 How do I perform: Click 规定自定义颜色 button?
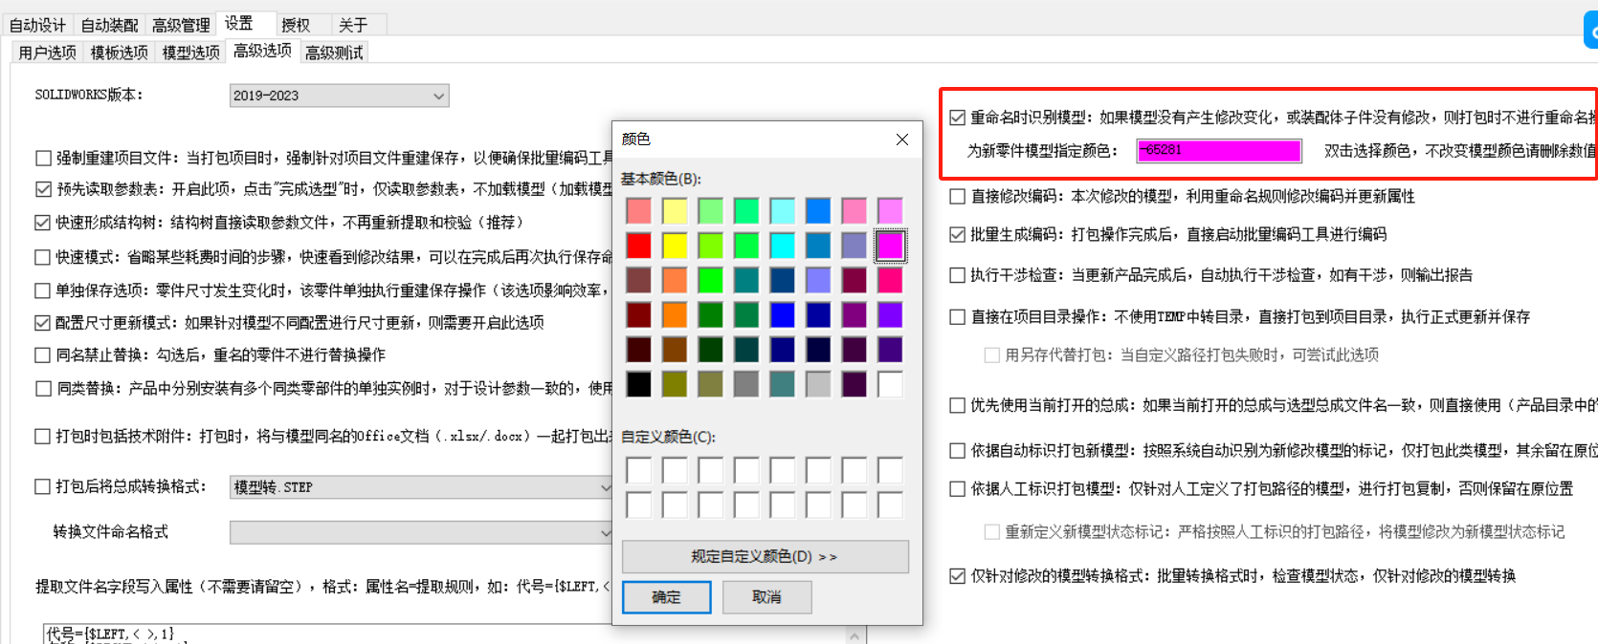765,556
